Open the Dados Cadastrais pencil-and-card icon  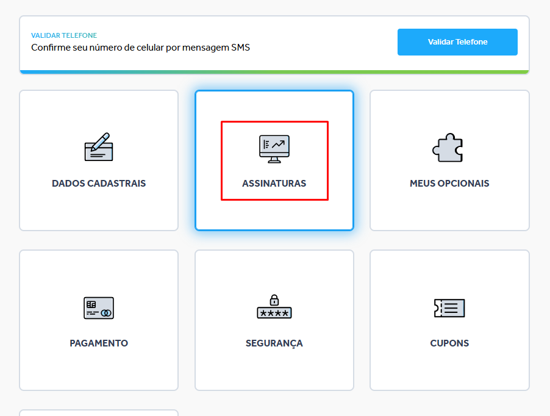tap(99, 147)
